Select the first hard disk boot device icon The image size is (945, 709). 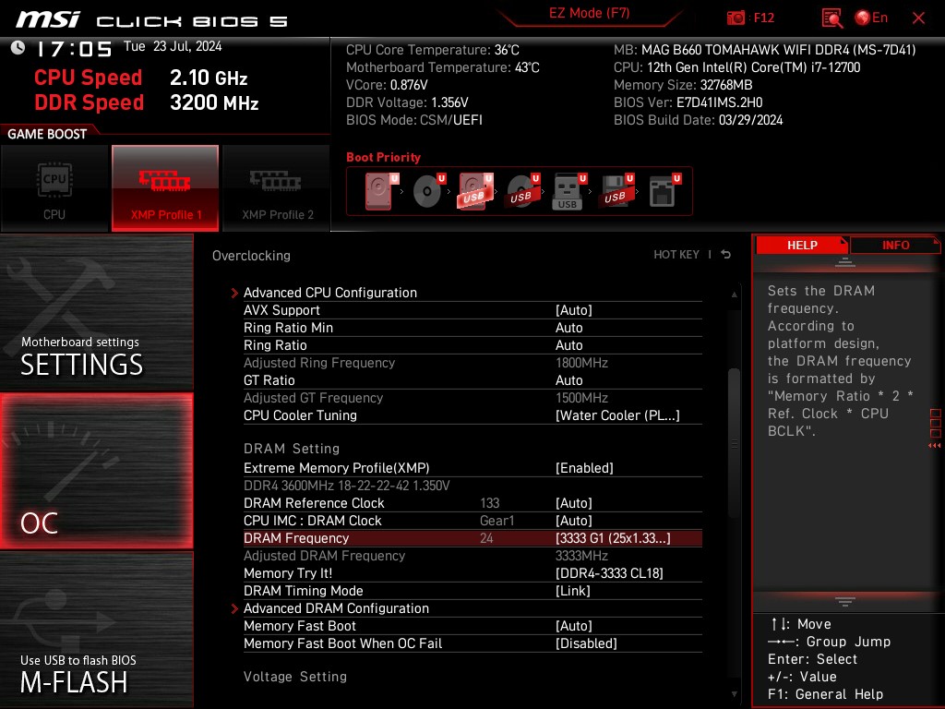pyautogui.click(x=381, y=191)
